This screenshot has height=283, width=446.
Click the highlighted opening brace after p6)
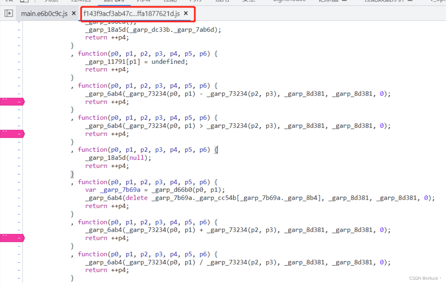[216, 150]
